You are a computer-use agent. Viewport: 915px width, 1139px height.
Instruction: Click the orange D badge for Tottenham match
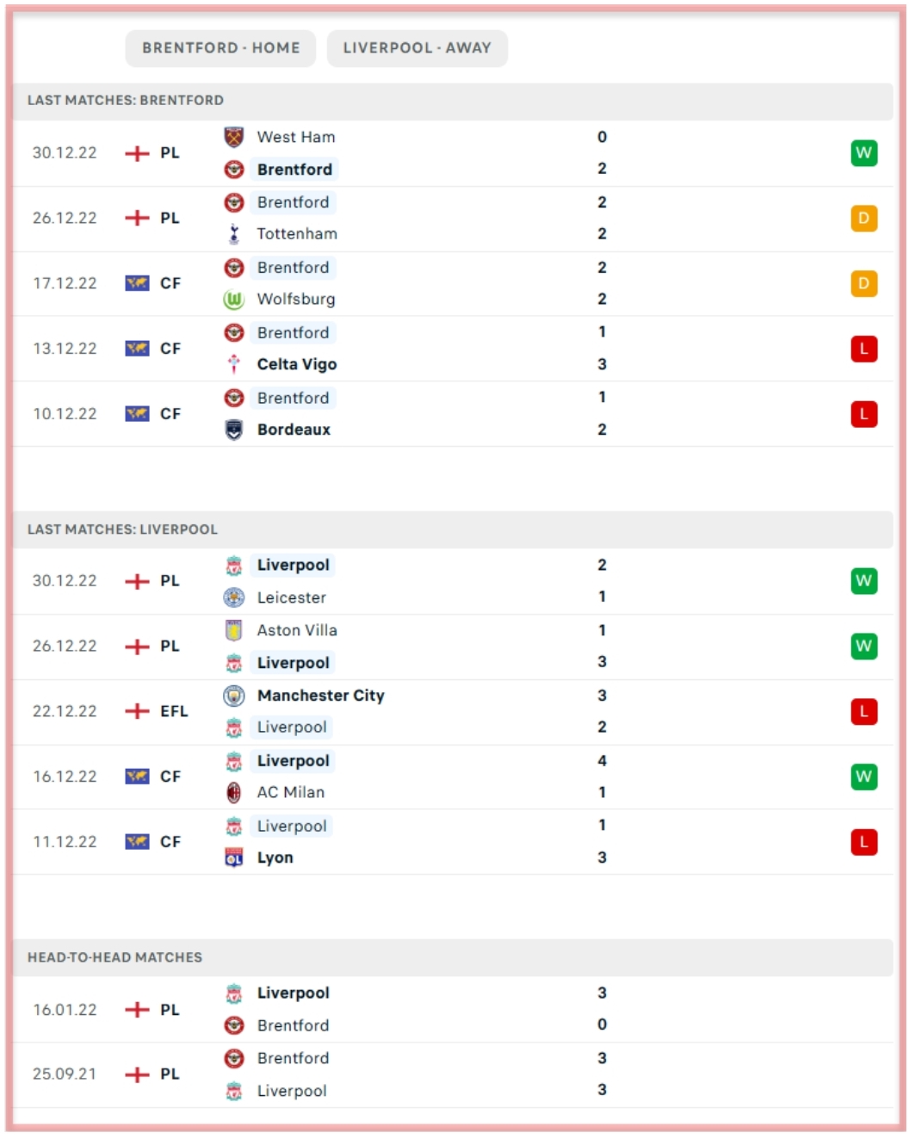[863, 219]
